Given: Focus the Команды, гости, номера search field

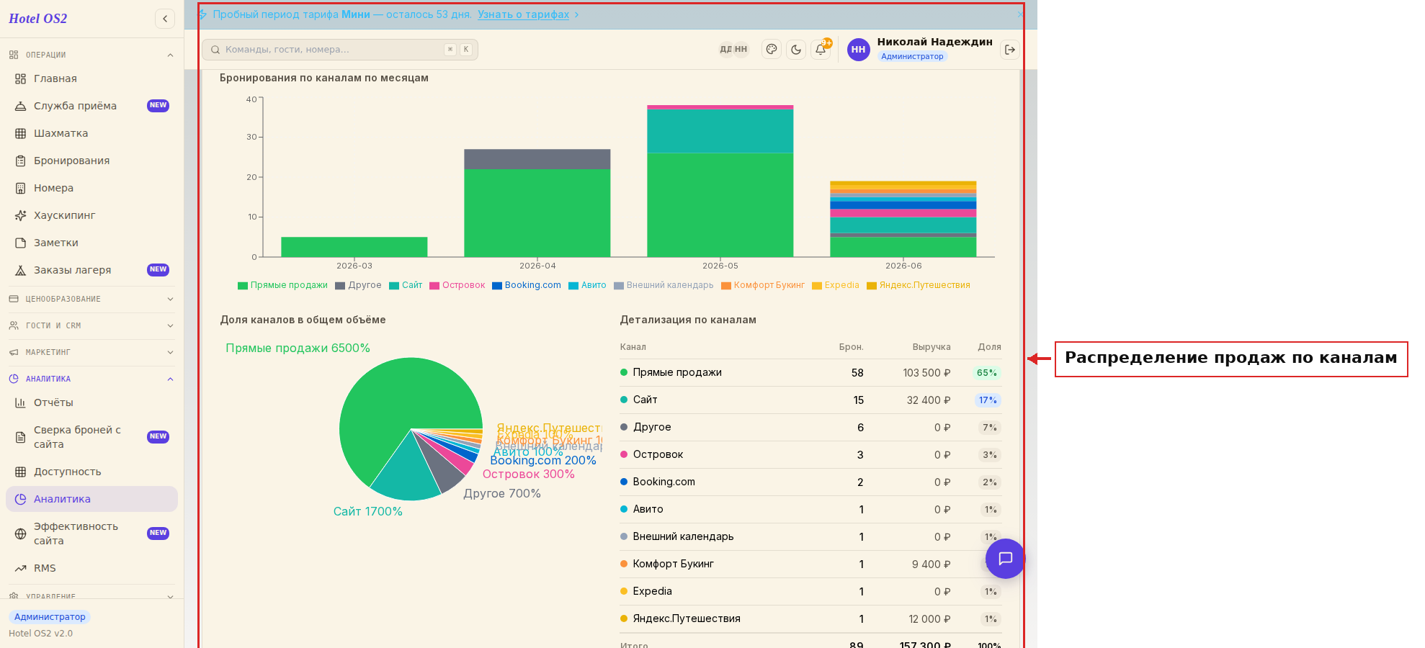Looking at the screenshot, I should coord(340,50).
